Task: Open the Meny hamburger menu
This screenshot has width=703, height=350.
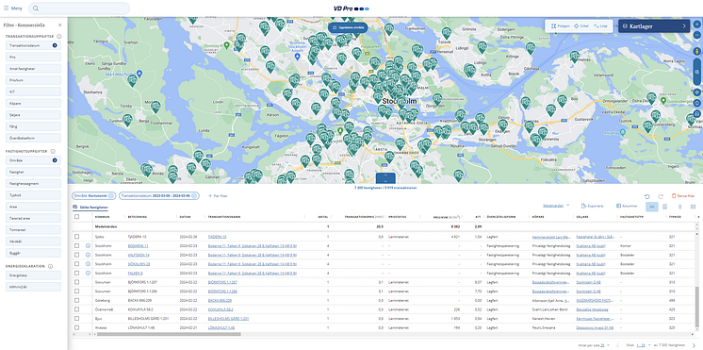Action: (x=13, y=8)
